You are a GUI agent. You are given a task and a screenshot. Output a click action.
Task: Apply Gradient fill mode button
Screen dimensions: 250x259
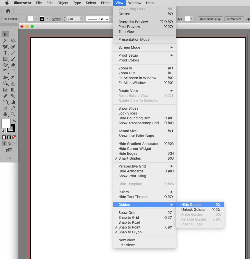9,137
